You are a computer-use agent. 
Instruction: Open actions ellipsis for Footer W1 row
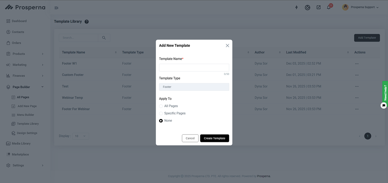(357, 64)
